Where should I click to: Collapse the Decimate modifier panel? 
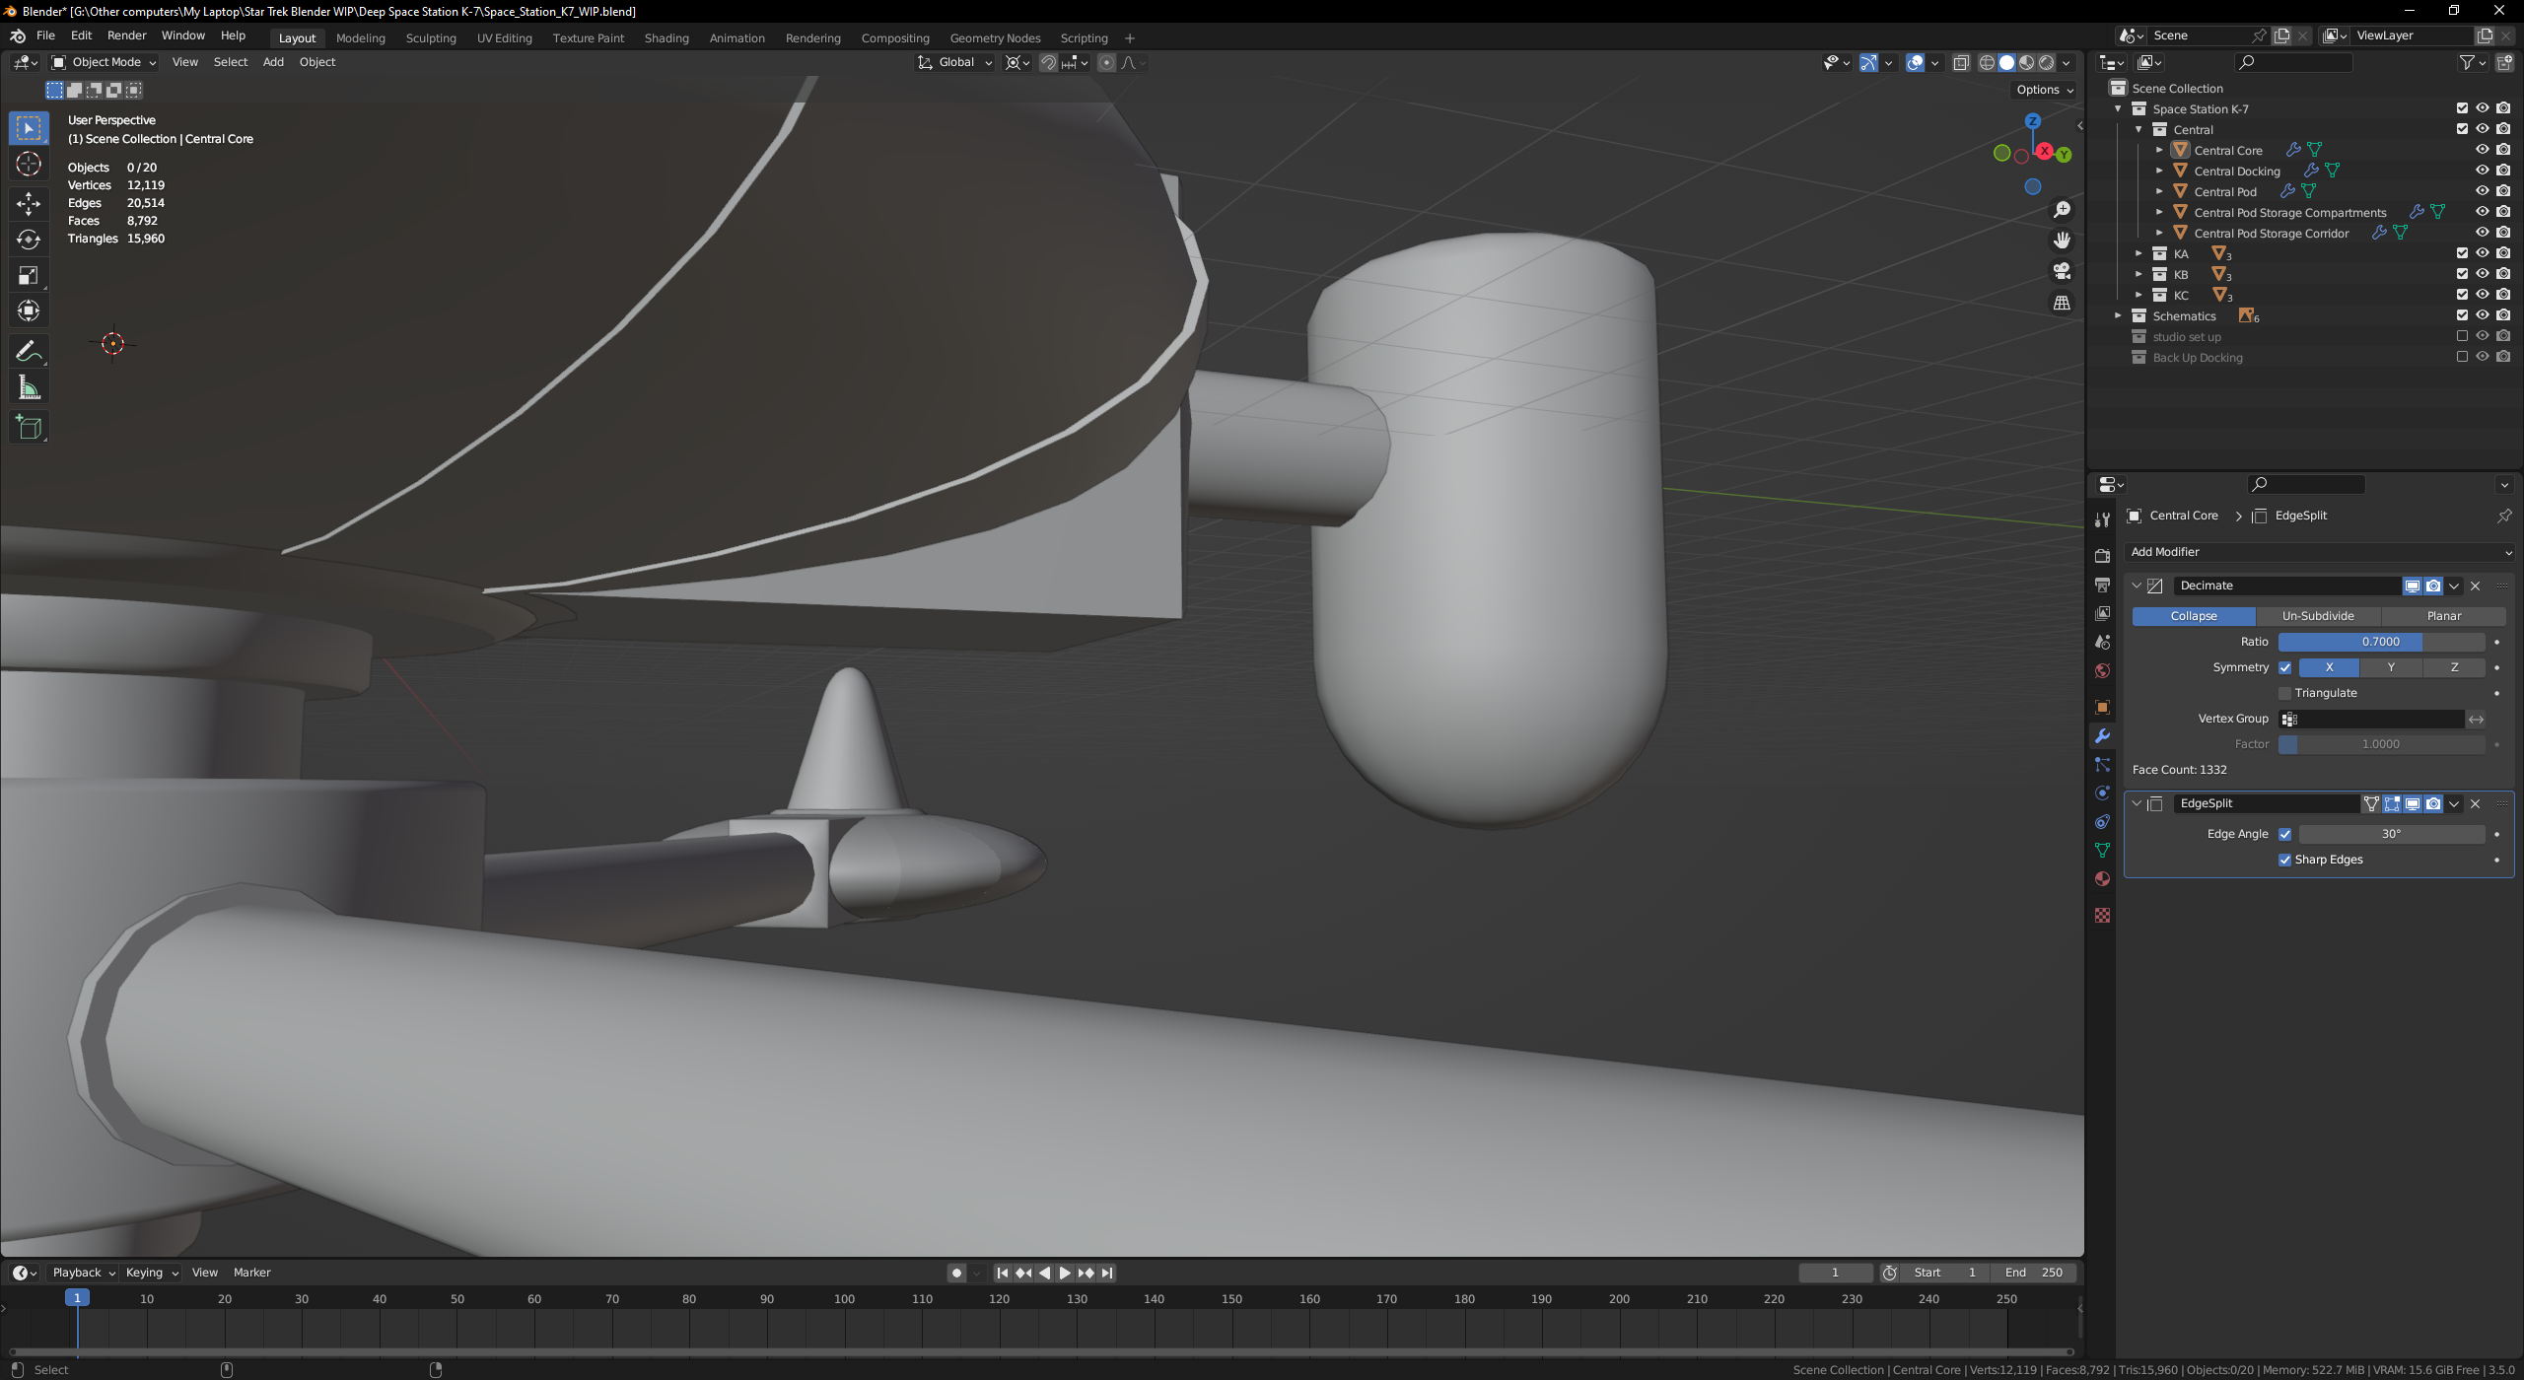click(x=2137, y=586)
